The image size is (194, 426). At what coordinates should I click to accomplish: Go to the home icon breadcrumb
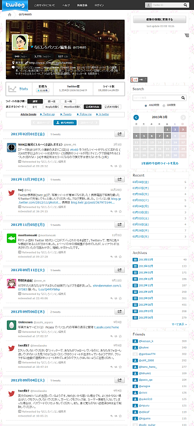(10, 15)
